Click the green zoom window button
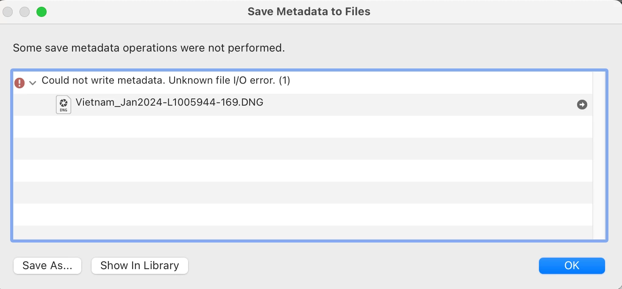 coord(42,12)
